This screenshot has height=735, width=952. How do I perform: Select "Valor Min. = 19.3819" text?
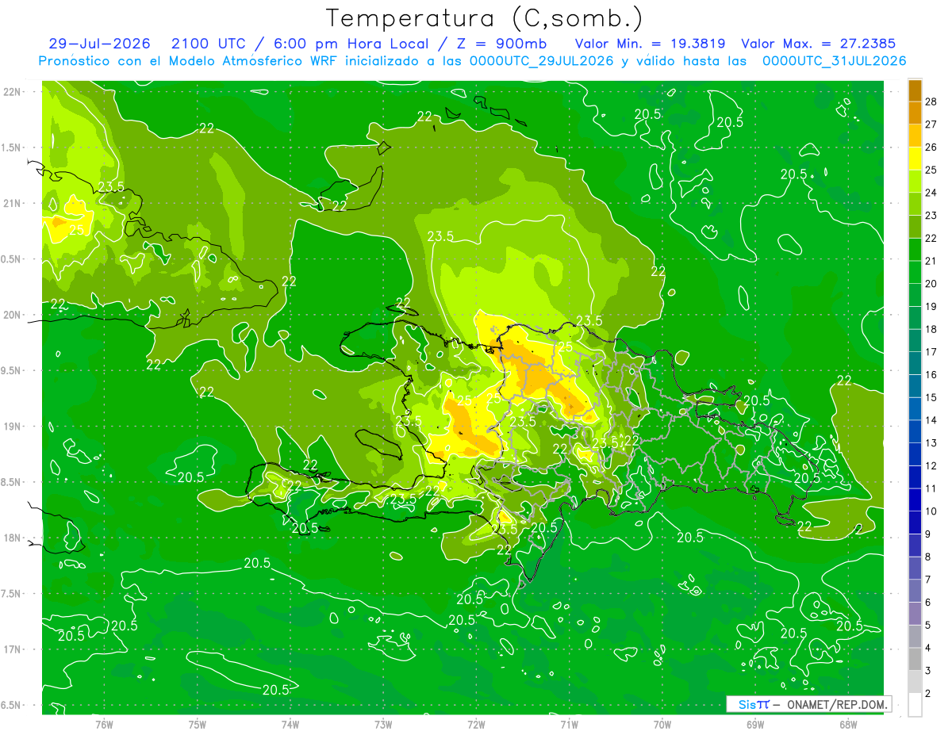(652, 44)
